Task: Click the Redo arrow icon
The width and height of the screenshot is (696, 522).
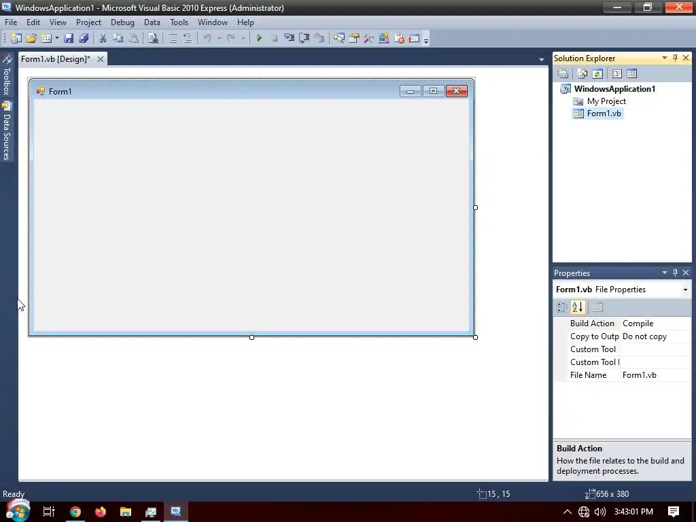Action: click(231, 38)
